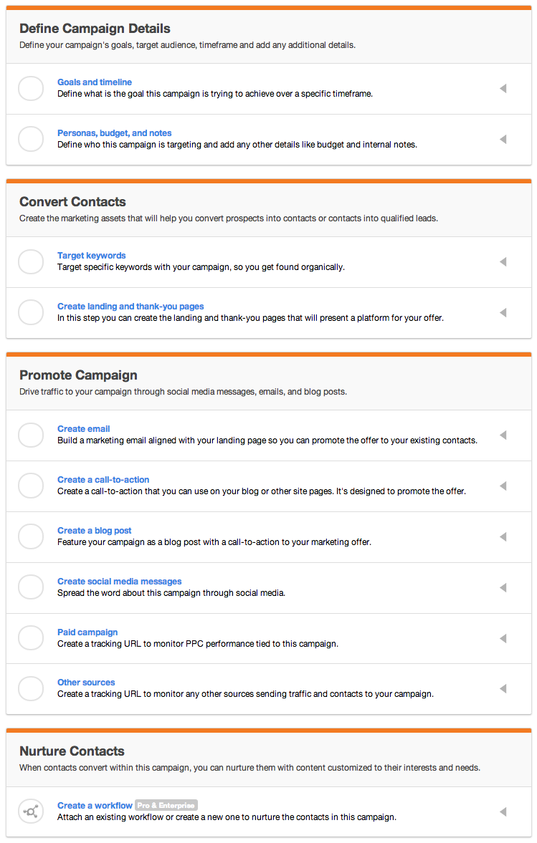The width and height of the screenshot is (537, 843).
Task: Mark Target keywords step circle as done
Action: [x=31, y=262]
